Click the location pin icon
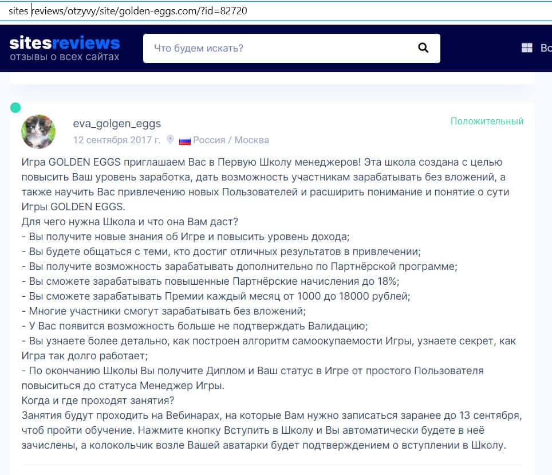 coord(170,140)
